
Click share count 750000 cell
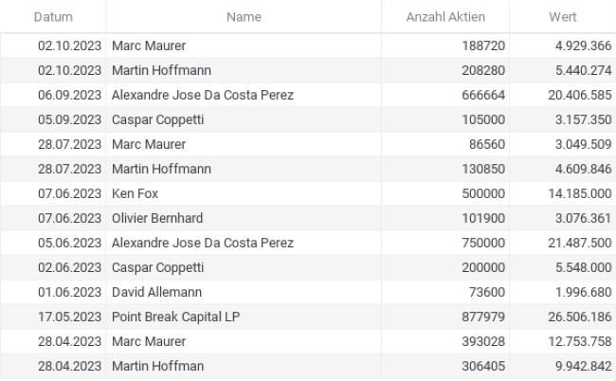[445, 243]
